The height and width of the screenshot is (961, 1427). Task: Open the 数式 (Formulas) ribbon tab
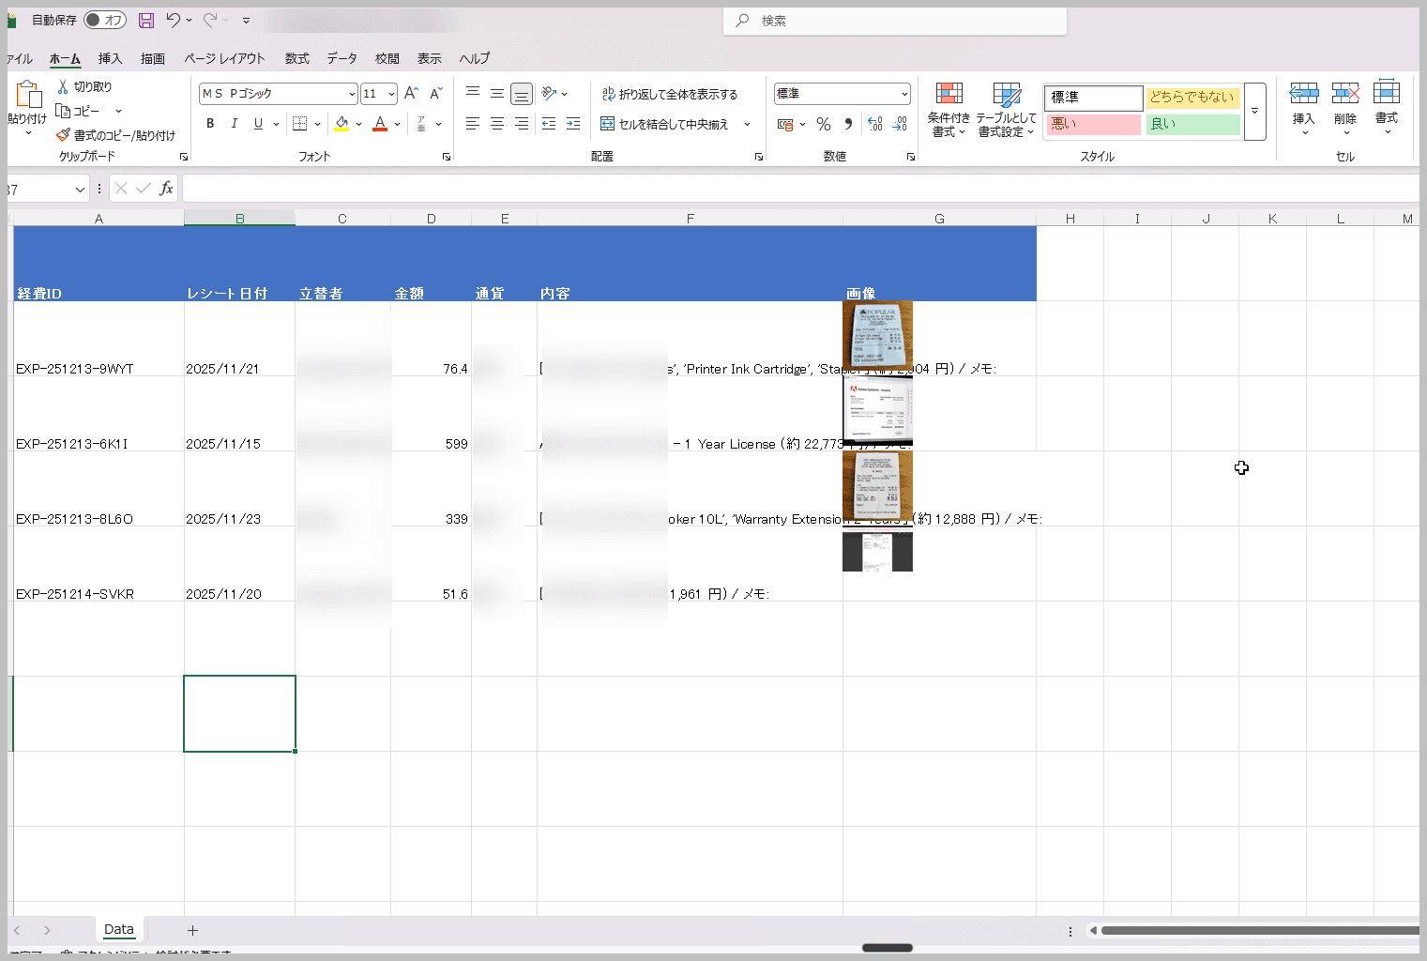(x=296, y=58)
